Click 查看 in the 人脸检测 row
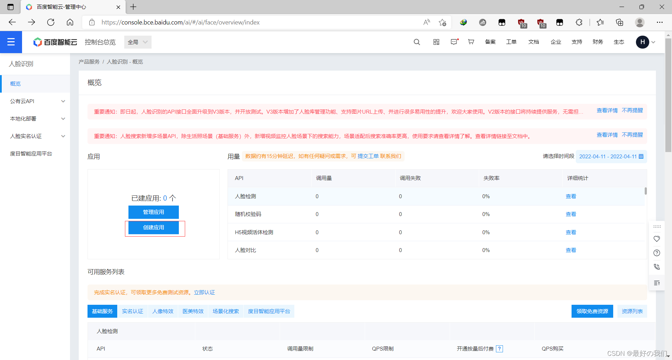The height and width of the screenshot is (360, 672). 571,196
